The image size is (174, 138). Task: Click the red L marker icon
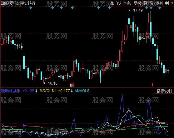click(153, 85)
